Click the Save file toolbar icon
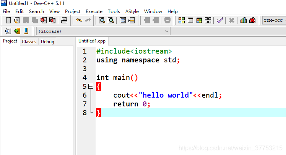This screenshot has height=155, width=286. [x=26, y=20]
